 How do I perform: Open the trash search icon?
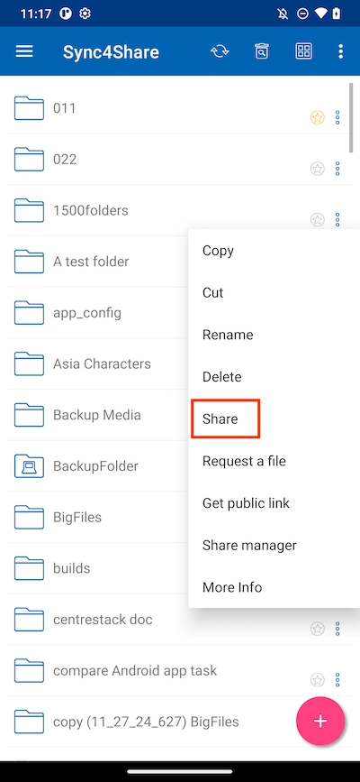click(261, 51)
